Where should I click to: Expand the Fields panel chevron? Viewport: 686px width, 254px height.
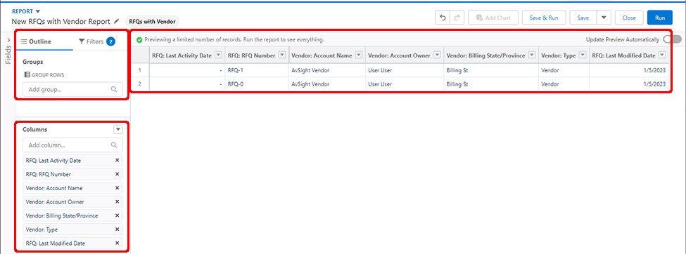tap(8, 39)
